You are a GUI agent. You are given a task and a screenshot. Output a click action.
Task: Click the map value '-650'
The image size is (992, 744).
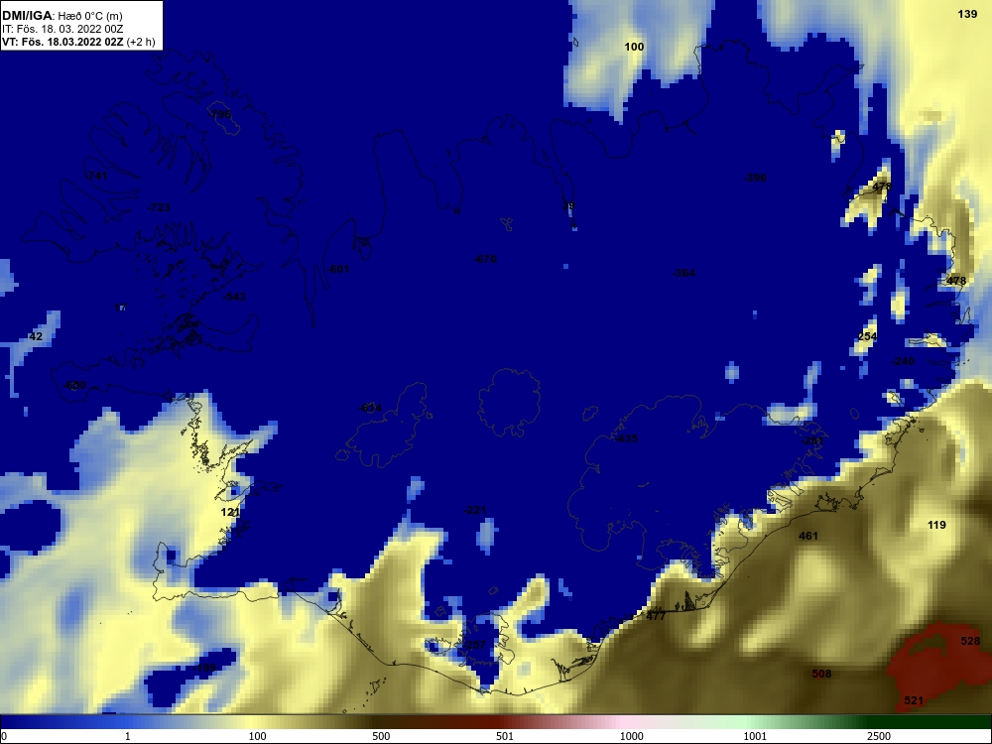click(x=74, y=386)
